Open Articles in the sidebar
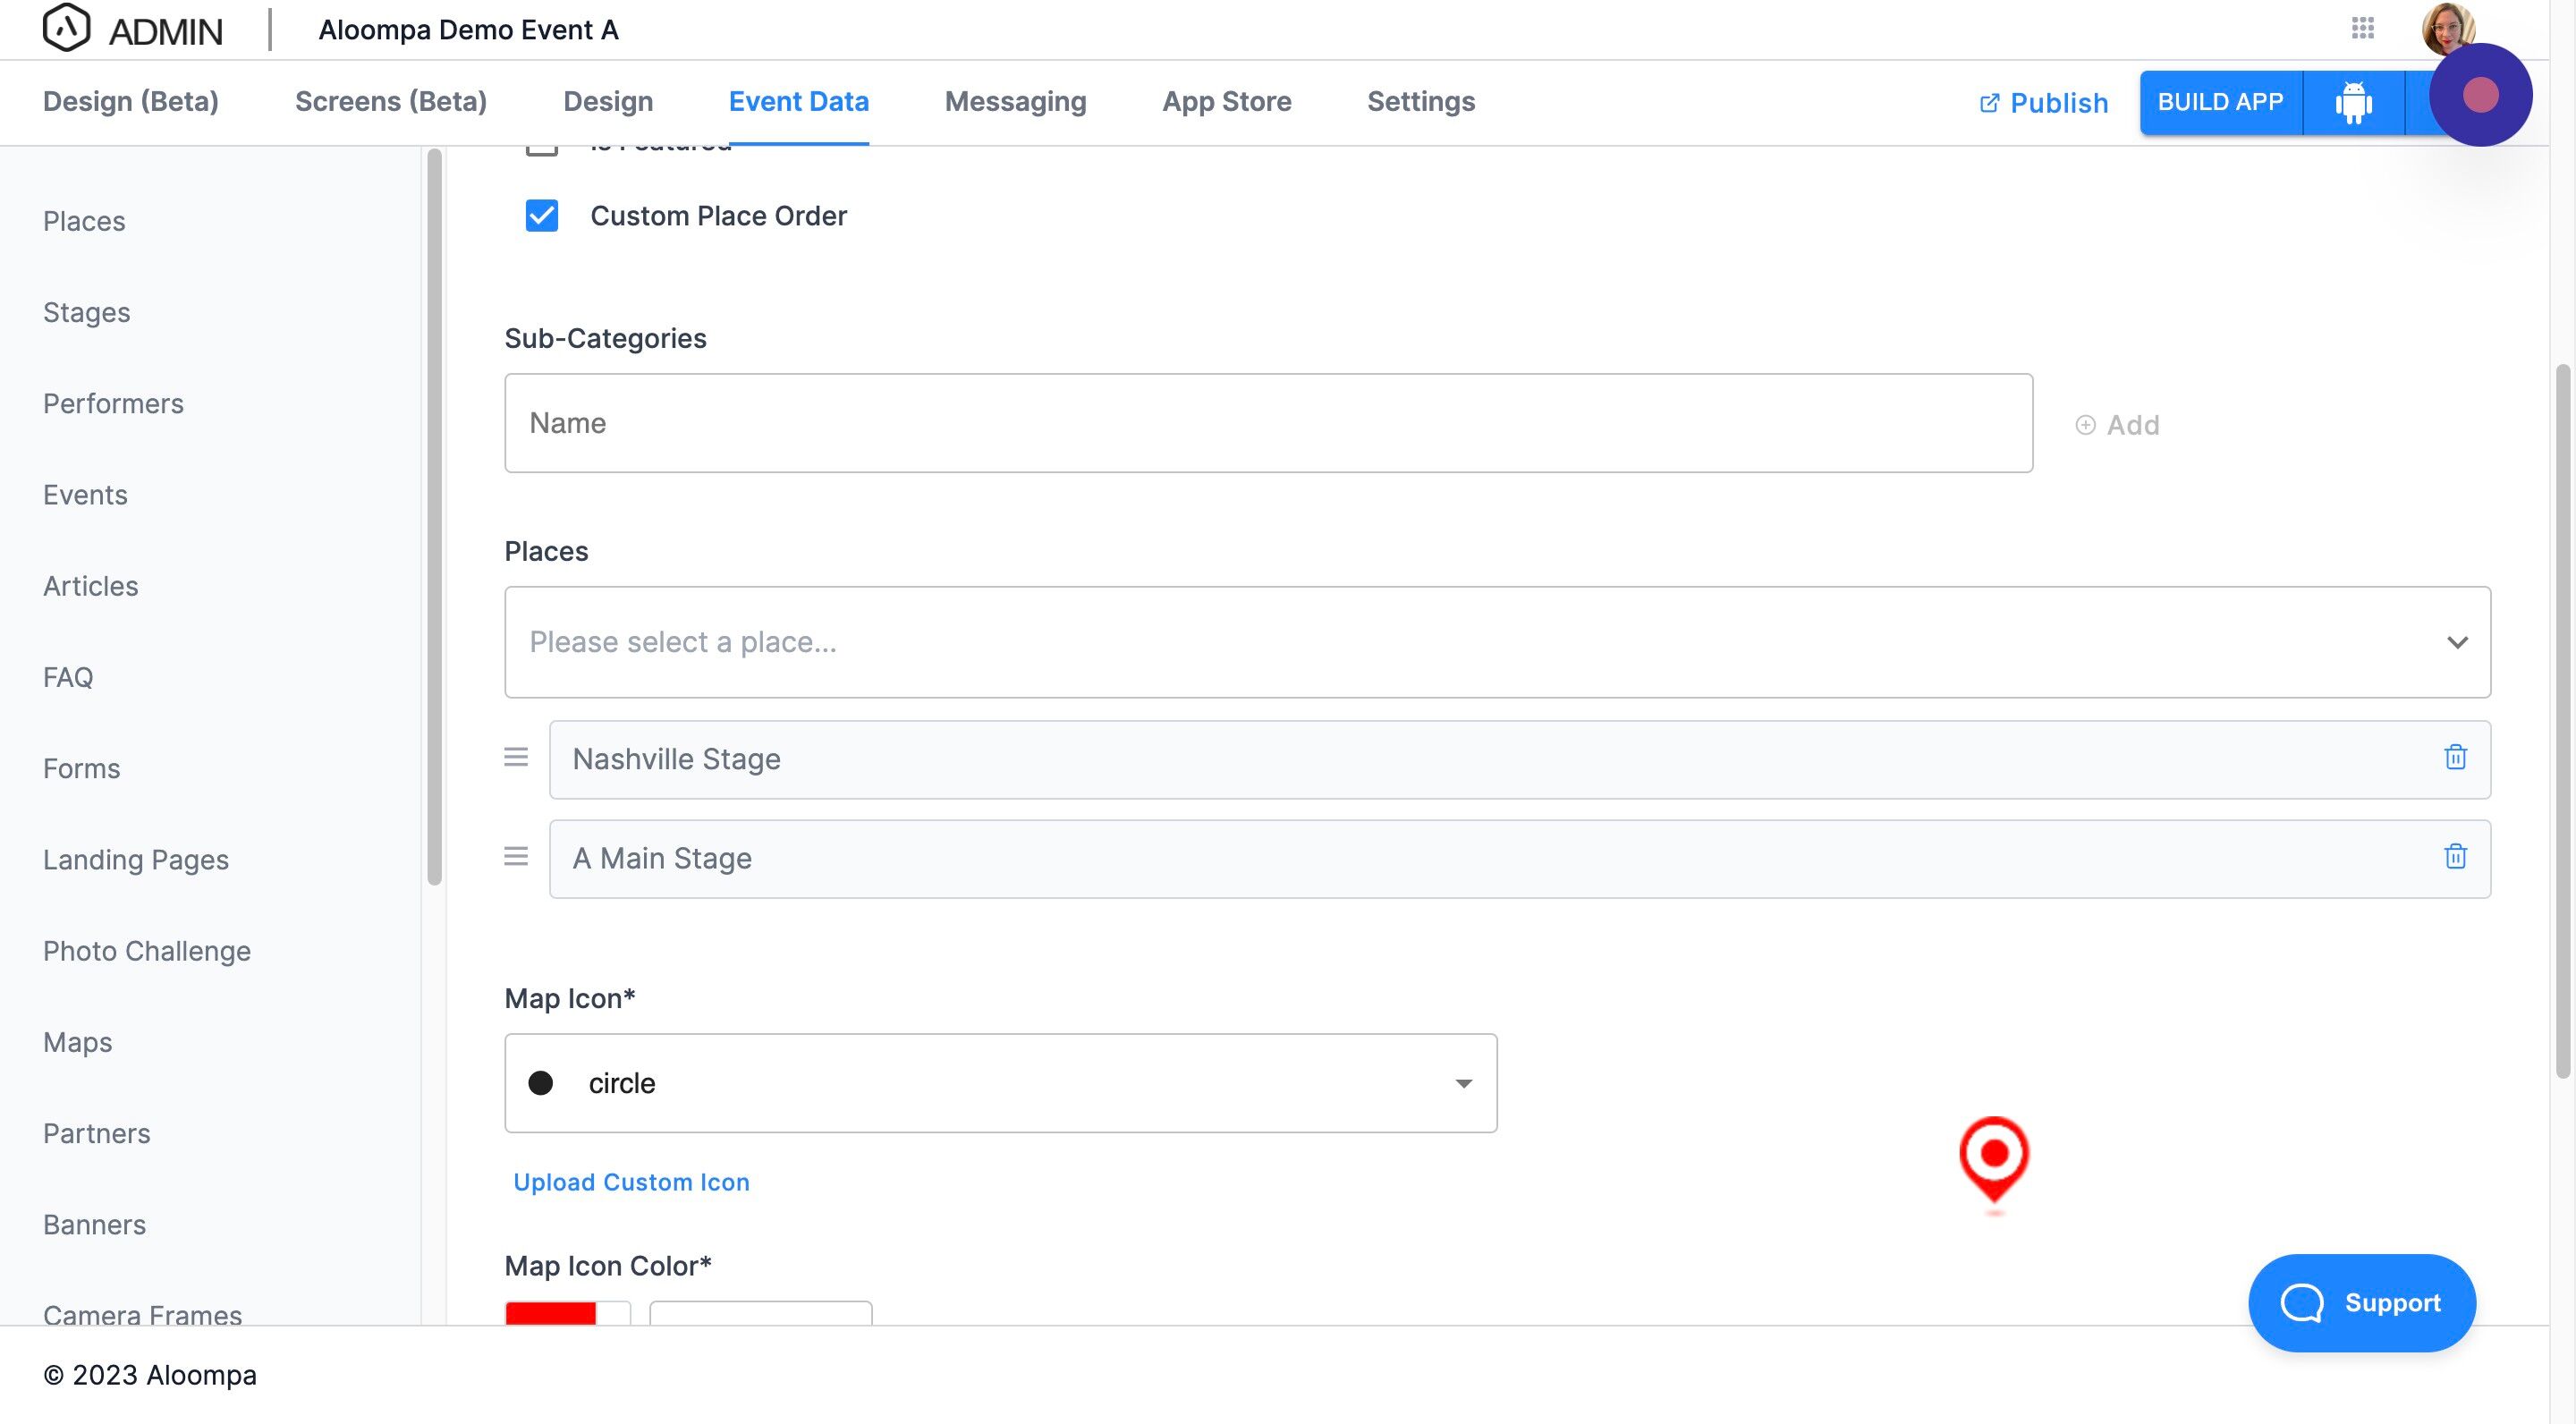 [x=91, y=586]
